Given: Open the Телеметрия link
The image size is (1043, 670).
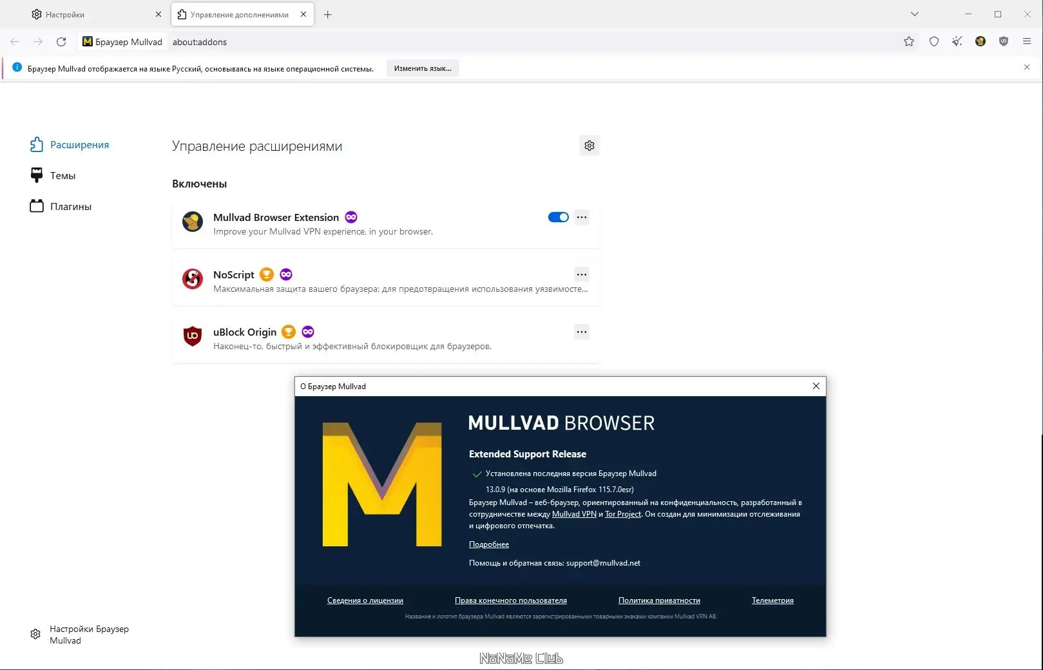Looking at the screenshot, I should [772, 600].
